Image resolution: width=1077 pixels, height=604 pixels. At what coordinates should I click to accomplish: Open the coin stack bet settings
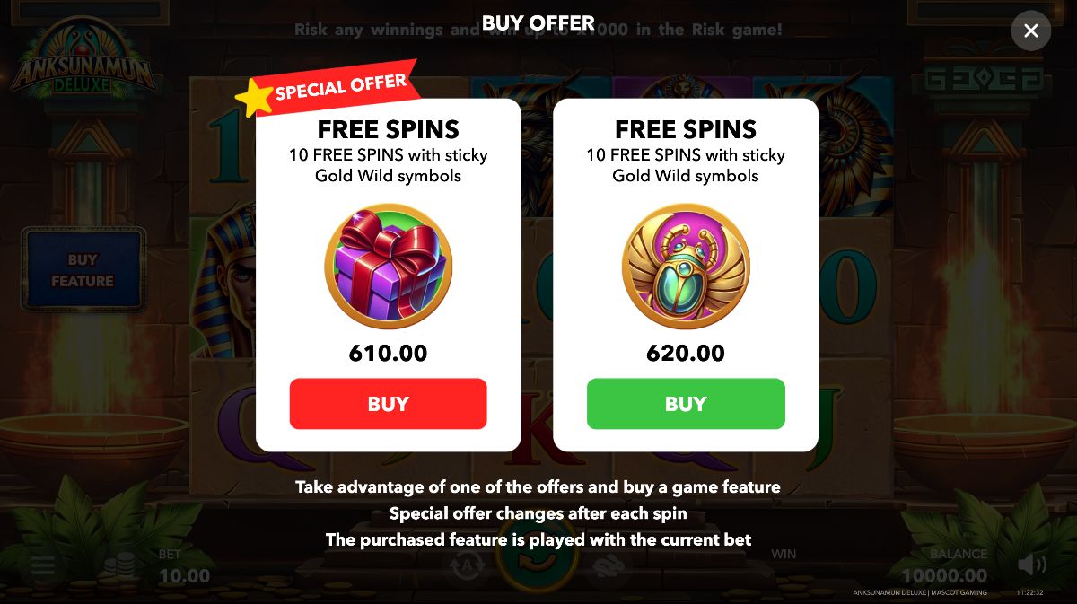(x=118, y=565)
